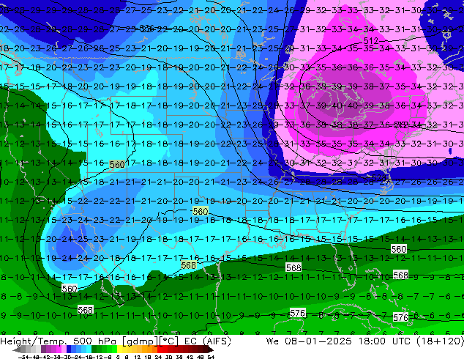Click the '18:00 UTC' time text
The height and width of the screenshot is (359, 464).
coord(384,341)
